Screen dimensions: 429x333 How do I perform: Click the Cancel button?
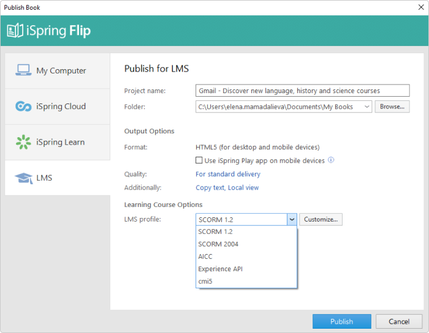(399, 321)
